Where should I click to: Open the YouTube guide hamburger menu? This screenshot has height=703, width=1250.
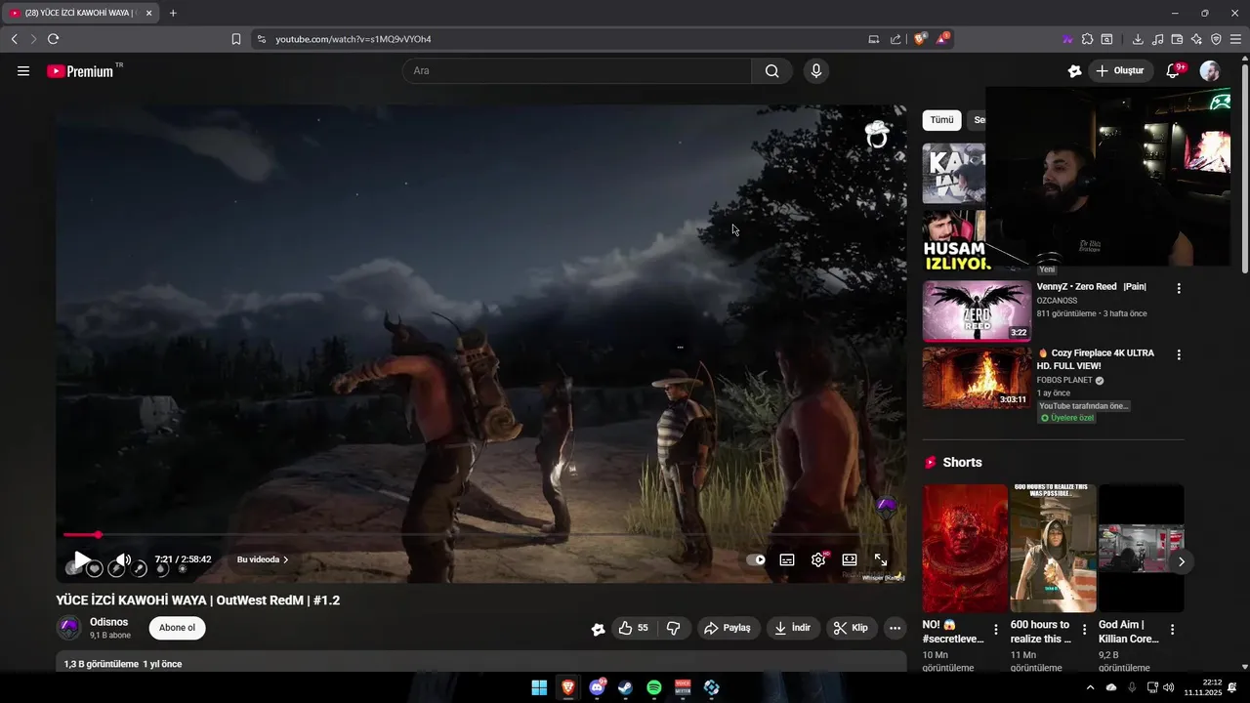click(x=23, y=71)
